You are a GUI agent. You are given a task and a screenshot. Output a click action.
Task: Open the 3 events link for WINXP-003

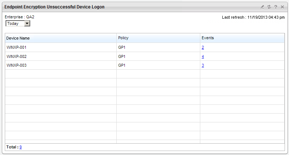pos(203,65)
